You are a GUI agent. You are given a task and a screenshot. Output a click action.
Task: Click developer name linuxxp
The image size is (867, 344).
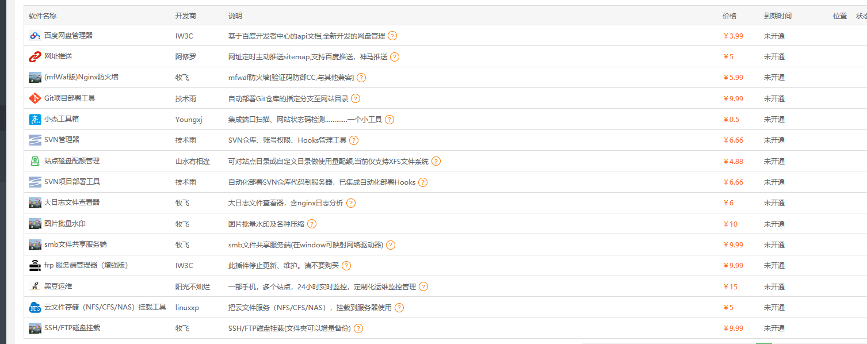pyautogui.click(x=187, y=307)
